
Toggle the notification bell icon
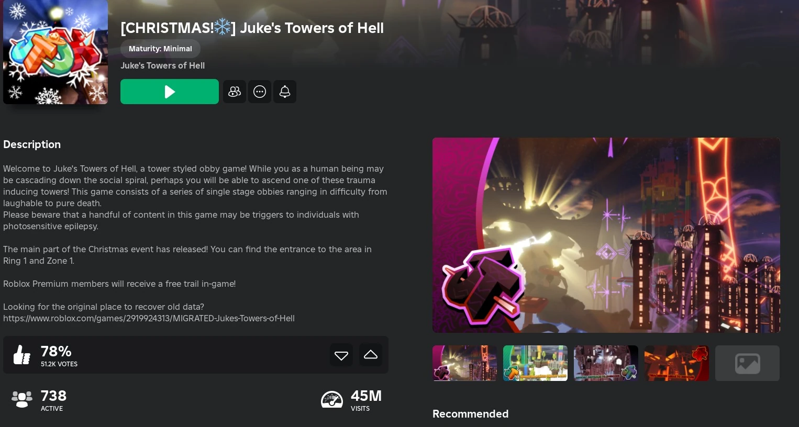tap(285, 92)
